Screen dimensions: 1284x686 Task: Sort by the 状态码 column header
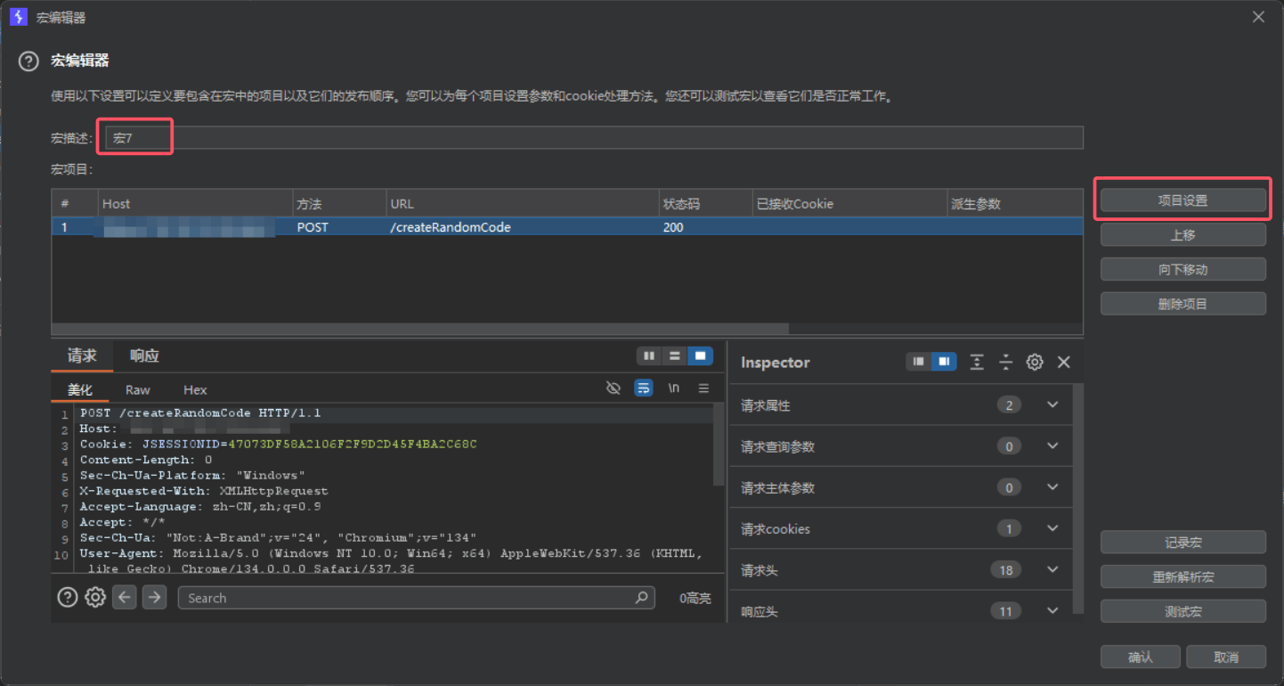pyautogui.click(x=705, y=203)
